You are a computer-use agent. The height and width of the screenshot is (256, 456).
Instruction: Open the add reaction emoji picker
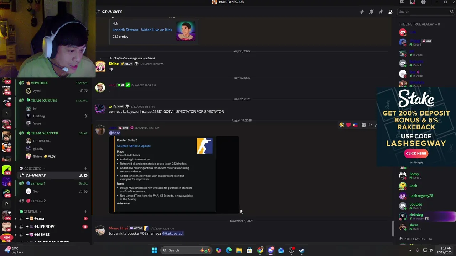tap(364, 125)
